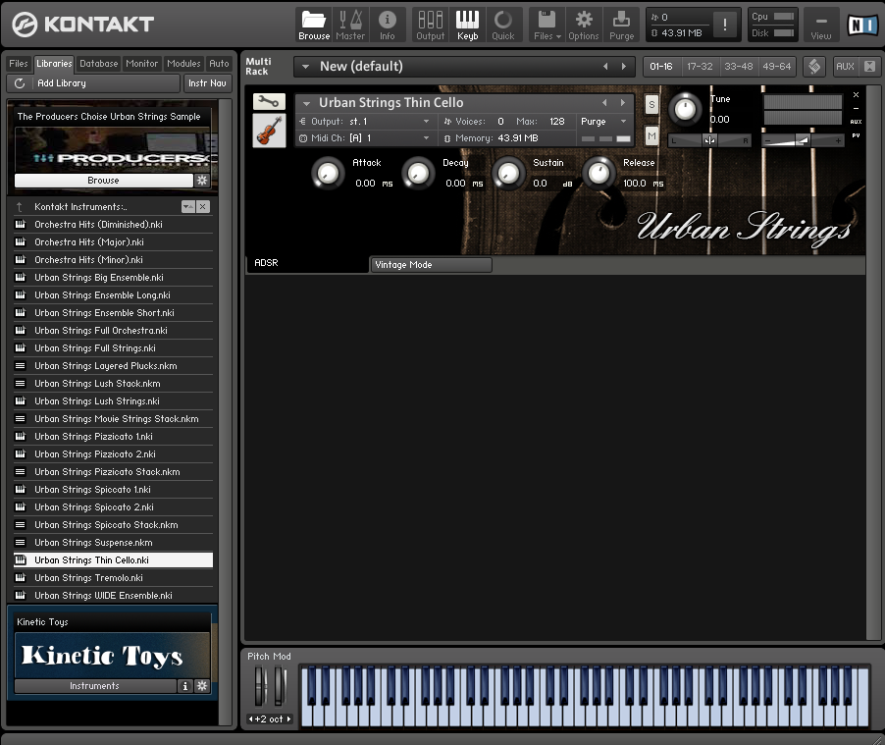This screenshot has height=745, width=885.
Task: Toggle the Instr Nav pane
Action: 207,83
